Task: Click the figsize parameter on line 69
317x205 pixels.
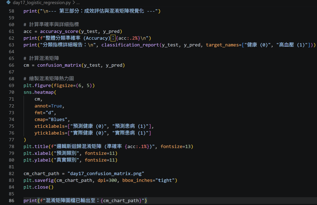Action: point(63,86)
